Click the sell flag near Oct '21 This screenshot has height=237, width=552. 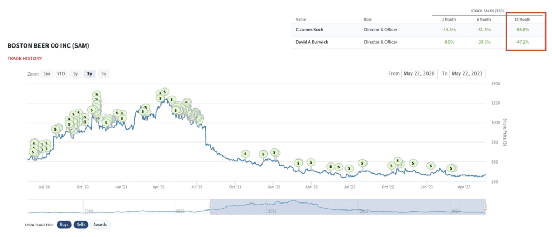click(245, 154)
